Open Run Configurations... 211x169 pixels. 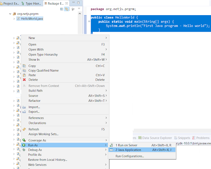(x=142, y=156)
